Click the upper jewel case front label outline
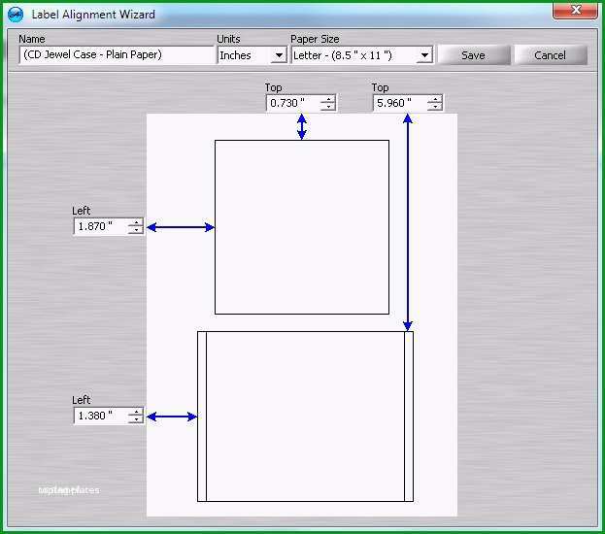This screenshot has height=534, width=605. pos(302,227)
